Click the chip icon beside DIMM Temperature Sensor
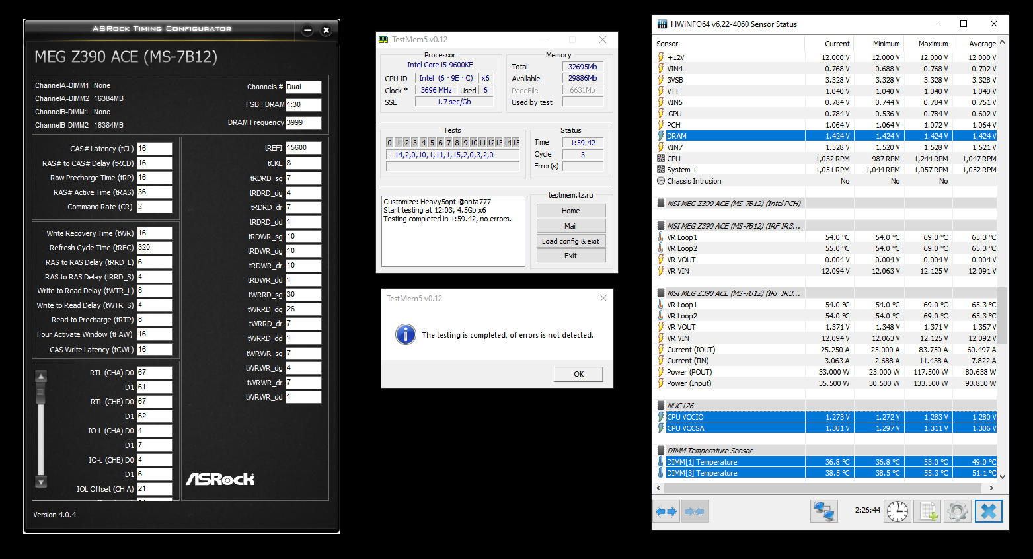 tap(661, 451)
